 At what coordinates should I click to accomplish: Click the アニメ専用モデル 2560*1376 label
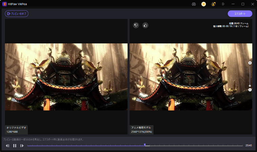142,130
